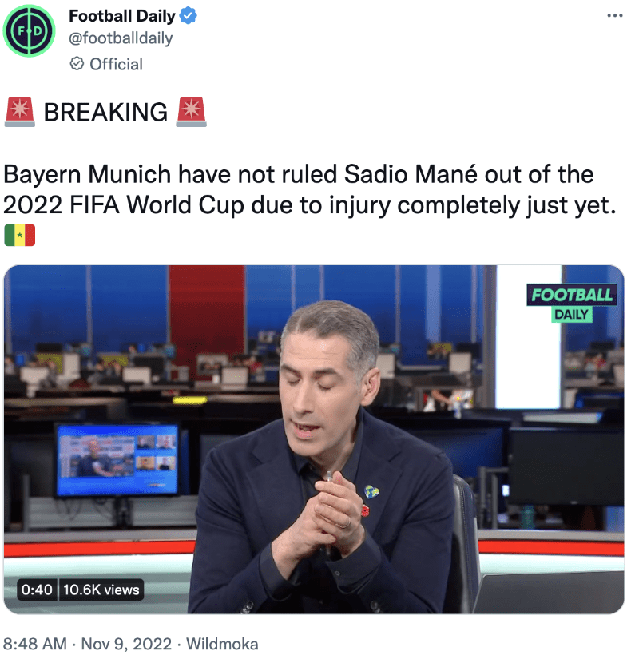Click the Official label text
This screenshot has height=659, width=639.
coord(116,65)
